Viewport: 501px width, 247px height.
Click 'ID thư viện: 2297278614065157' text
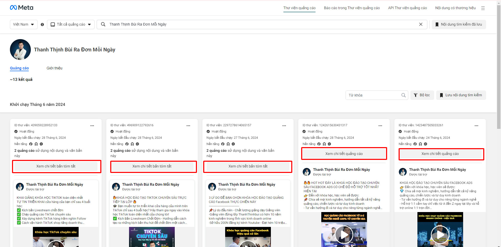click(x=229, y=125)
